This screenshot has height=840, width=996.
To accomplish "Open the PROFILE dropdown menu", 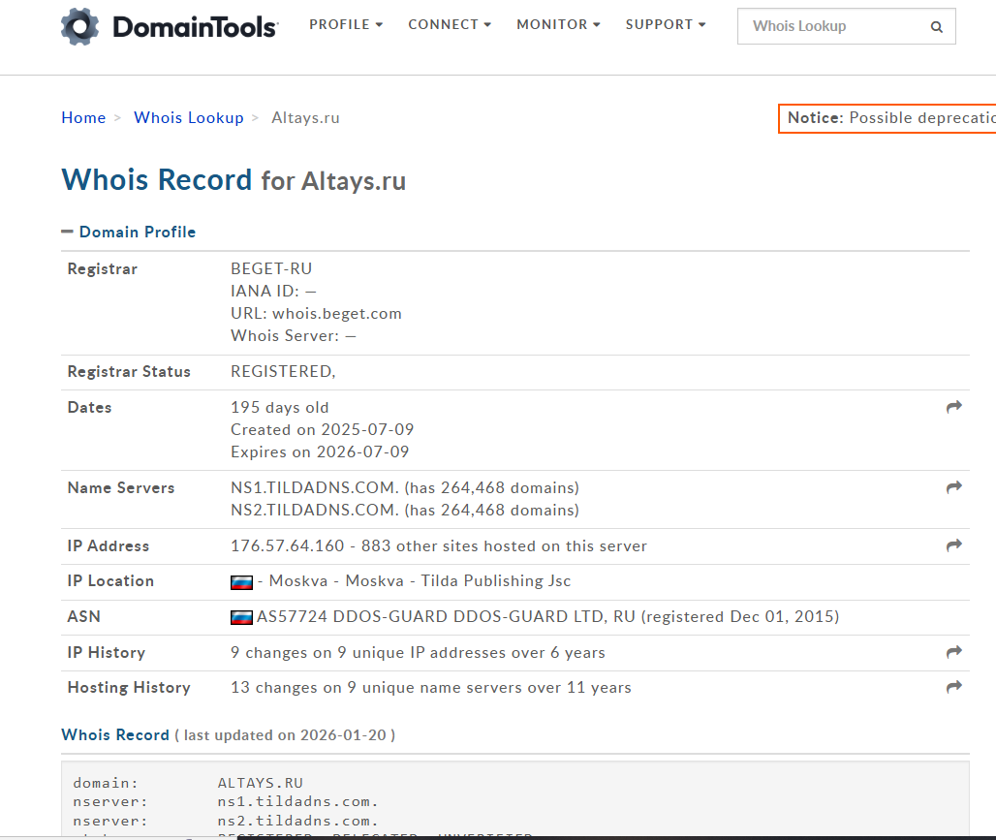I will coord(346,24).
